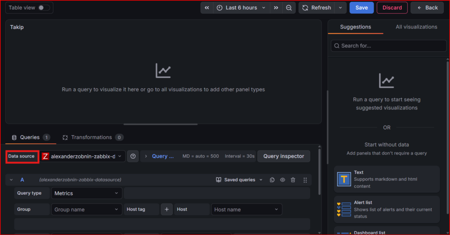The height and width of the screenshot is (235, 450).
Task: Open the refresh interval dropdown arrow
Action: (x=341, y=8)
